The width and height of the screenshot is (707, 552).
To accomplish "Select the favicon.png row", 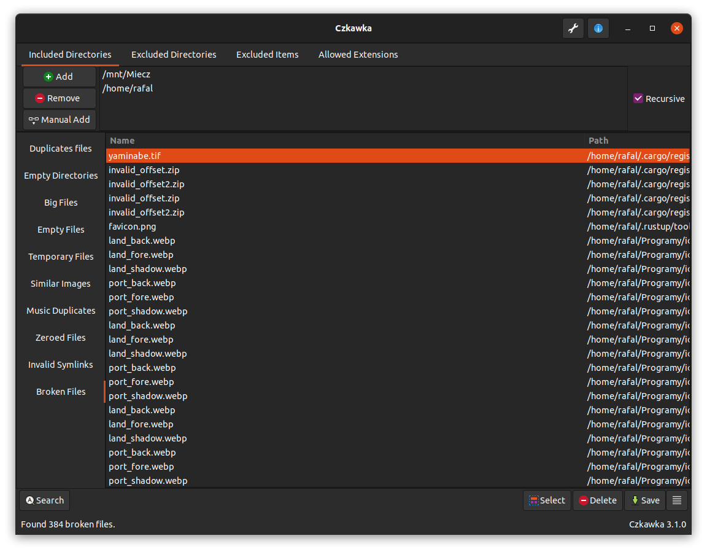I will pos(398,227).
